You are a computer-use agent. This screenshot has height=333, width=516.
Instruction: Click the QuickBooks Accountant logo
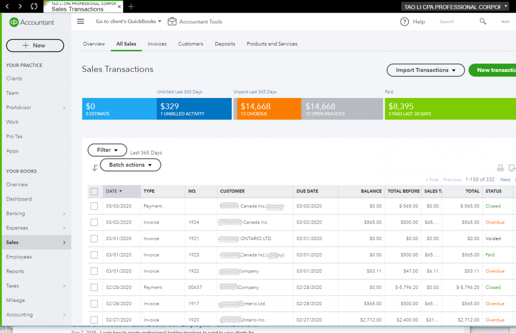point(31,22)
